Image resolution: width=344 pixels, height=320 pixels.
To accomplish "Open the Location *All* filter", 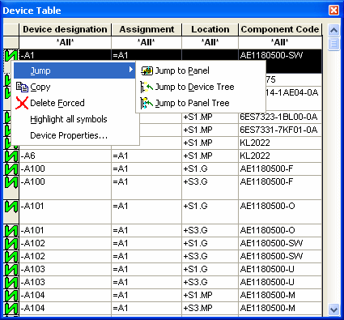I will coord(210,42).
